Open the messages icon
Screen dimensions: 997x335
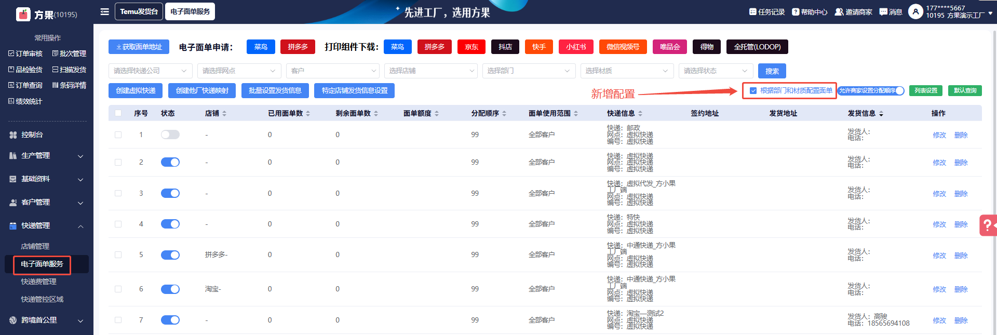click(883, 12)
